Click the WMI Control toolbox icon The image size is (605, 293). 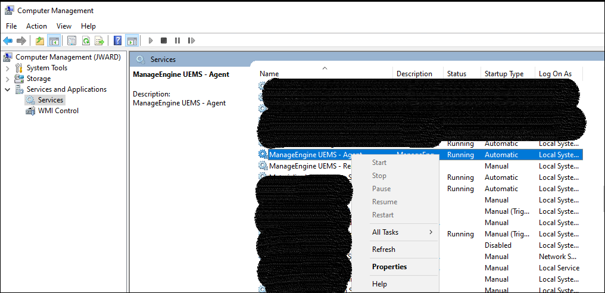pos(30,111)
